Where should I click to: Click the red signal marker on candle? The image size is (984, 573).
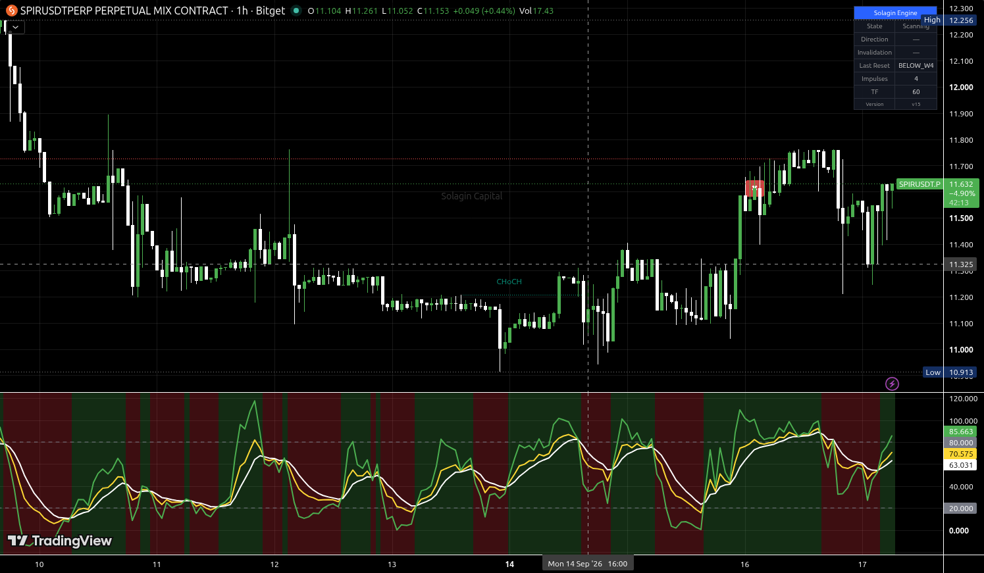(755, 188)
